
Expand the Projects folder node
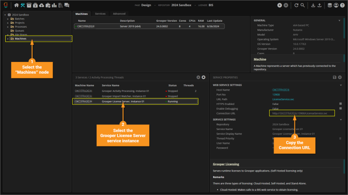pyautogui.click(x=8, y=23)
